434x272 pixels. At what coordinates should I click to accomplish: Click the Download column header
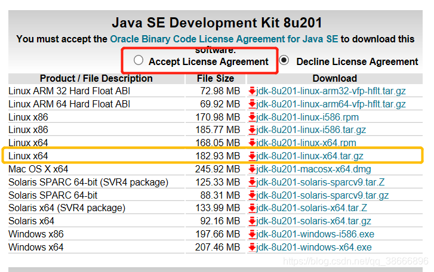(335, 79)
